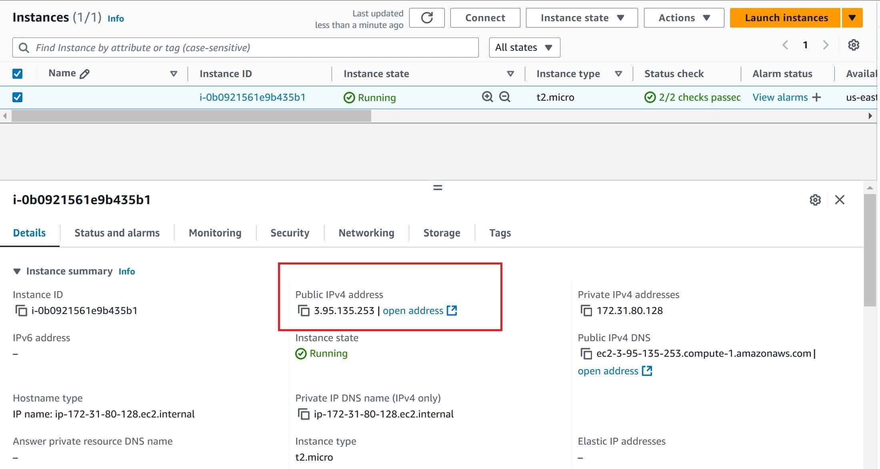Refresh the instances list
Viewport: 880px width, 469px height.
(426, 18)
